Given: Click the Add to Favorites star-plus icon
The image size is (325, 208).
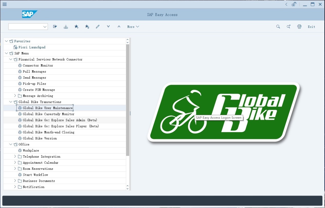Looking at the screenshot, I should [x=77, y=27].
